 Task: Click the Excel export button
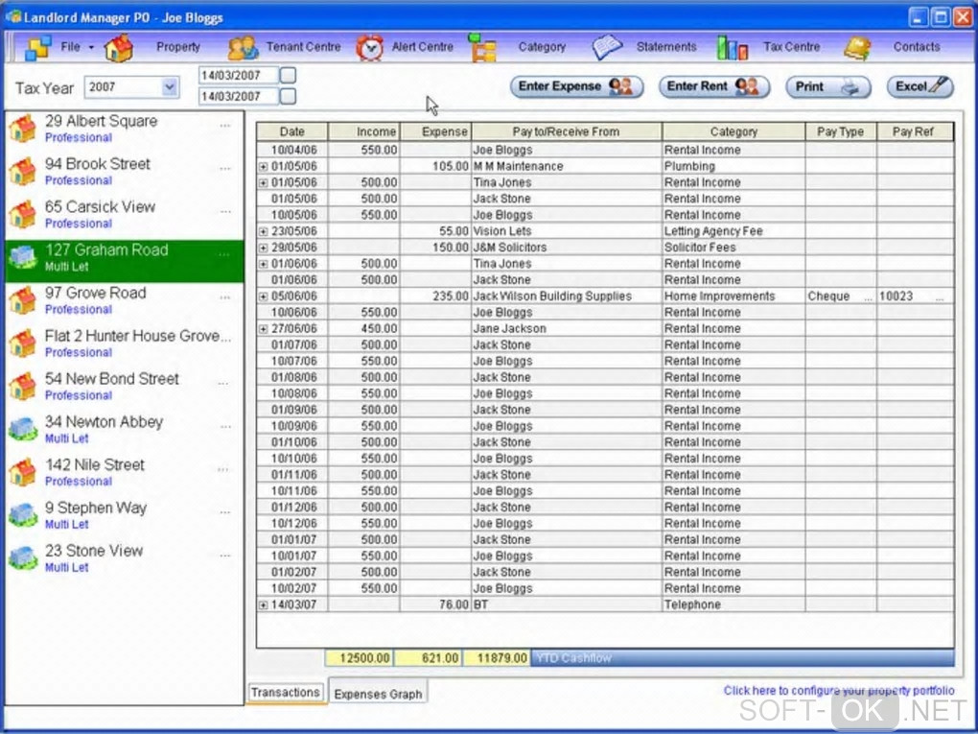[920, 86]
